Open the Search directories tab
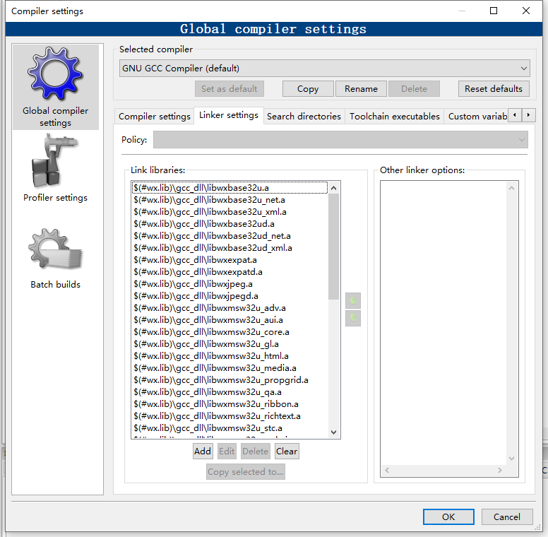Viewport: 548px width, 537px height. pos(304,116)
